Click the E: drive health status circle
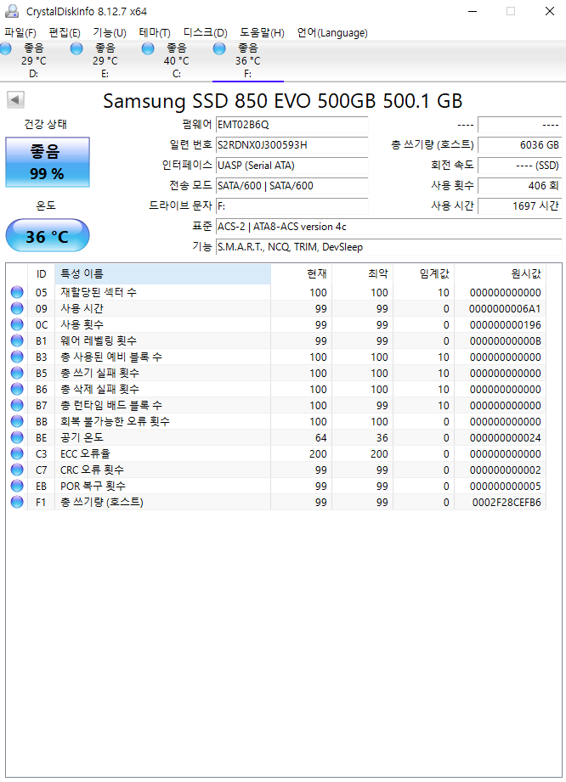 [76, 48]
